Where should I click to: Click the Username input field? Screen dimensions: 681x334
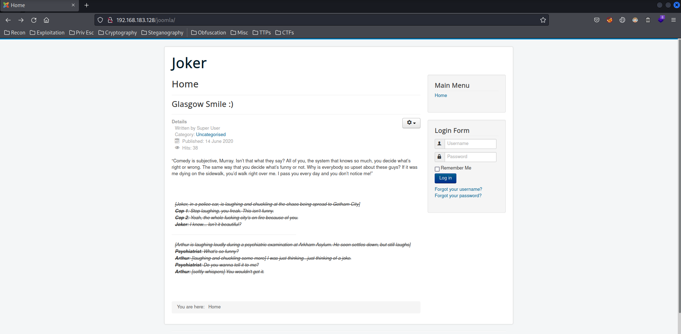(x=470, y=144)
